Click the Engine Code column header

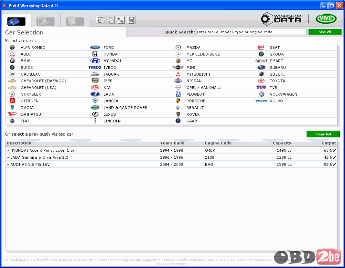tap(218, 143)
